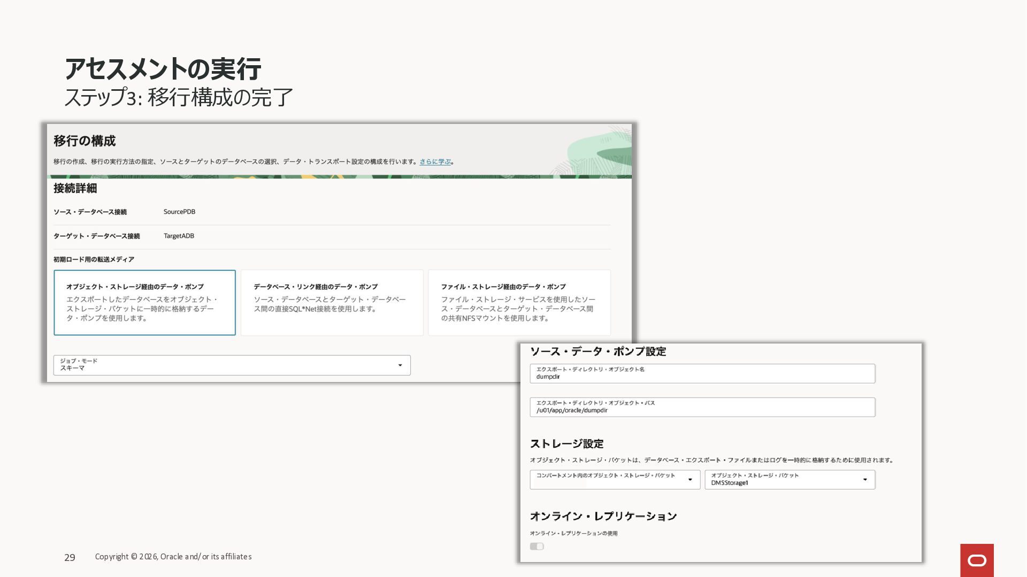1027x577 pixels.
Task: Select データベース・リンク経由のデータ・ポンプ card
Action: point(332,302)
